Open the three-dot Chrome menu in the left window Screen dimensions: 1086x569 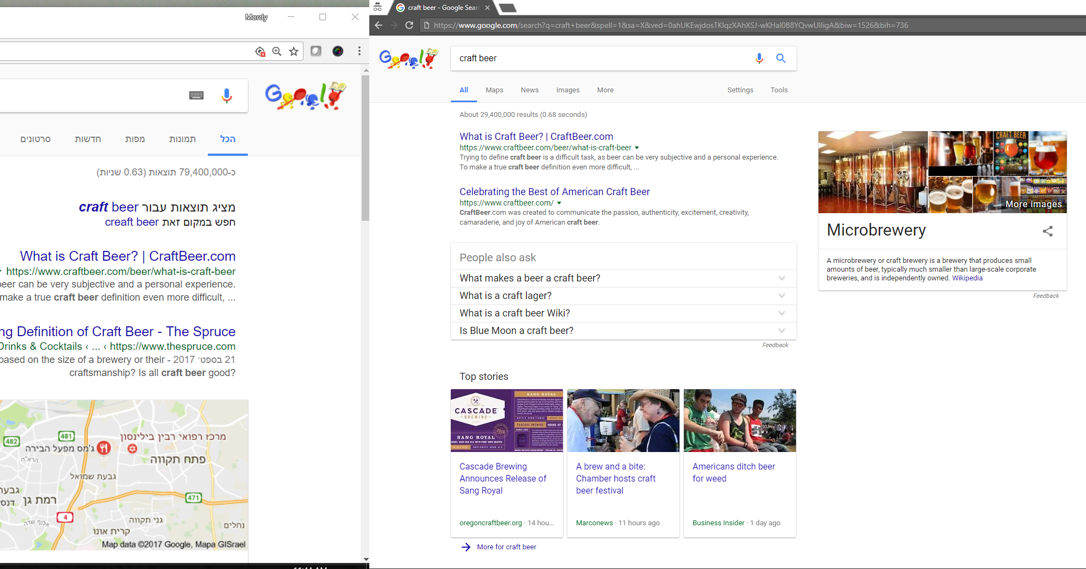pos(359,51)
